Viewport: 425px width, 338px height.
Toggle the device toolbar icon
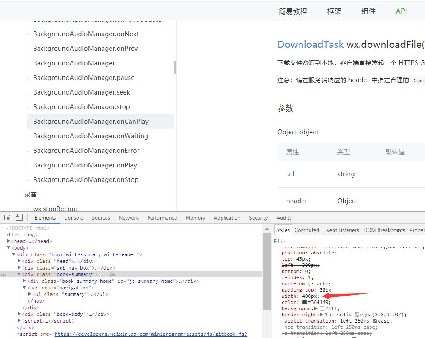(x=19, y=217)
